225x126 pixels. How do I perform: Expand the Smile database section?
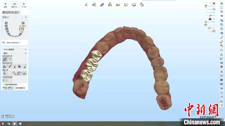click(x=26, y=49)
